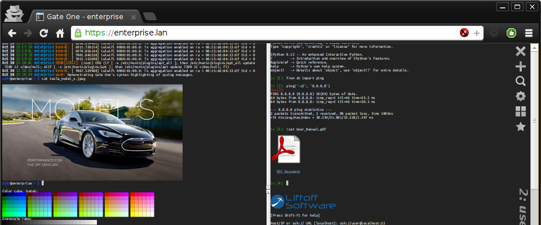Click the first color cube swatch block

tap(14, 205)
